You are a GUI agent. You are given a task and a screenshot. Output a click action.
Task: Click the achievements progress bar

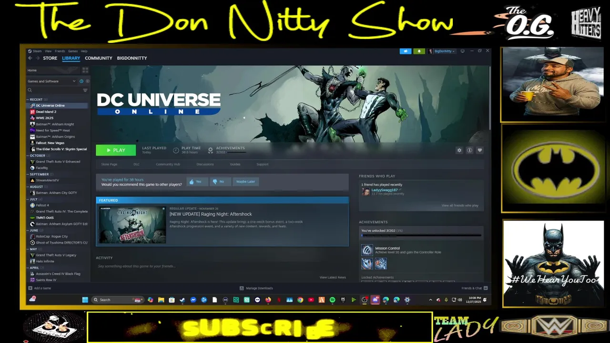[421, 235]
